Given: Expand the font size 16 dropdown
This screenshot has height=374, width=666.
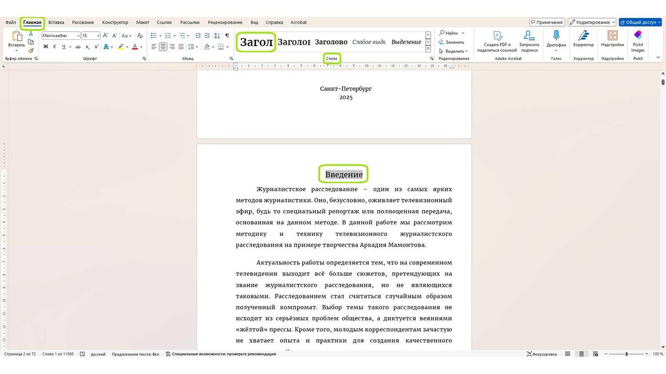Looking at the screenshot, I should point(98,35).
